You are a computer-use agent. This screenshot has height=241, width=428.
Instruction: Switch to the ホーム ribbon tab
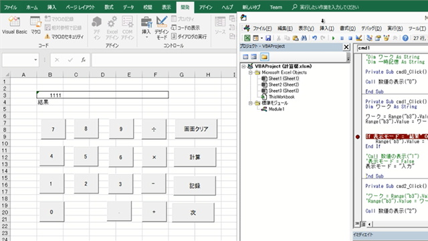(x=32, y=7)
